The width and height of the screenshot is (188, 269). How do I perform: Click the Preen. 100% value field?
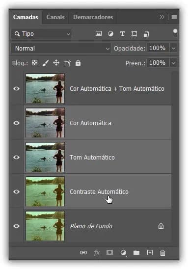click(x=158, y=63)
